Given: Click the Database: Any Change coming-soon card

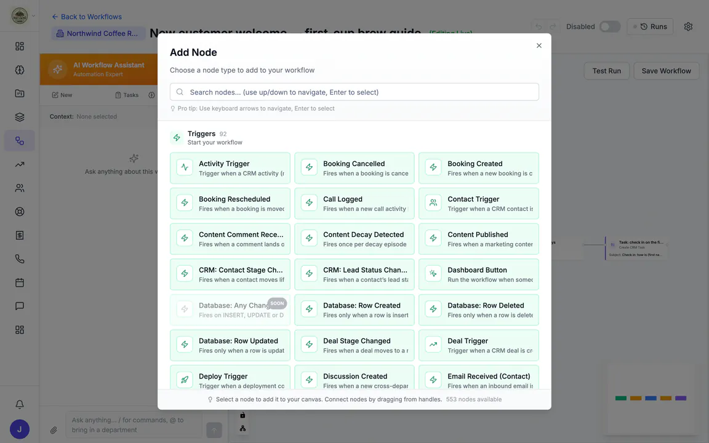Looking at the screenshot, I should (x=230, y=310).
